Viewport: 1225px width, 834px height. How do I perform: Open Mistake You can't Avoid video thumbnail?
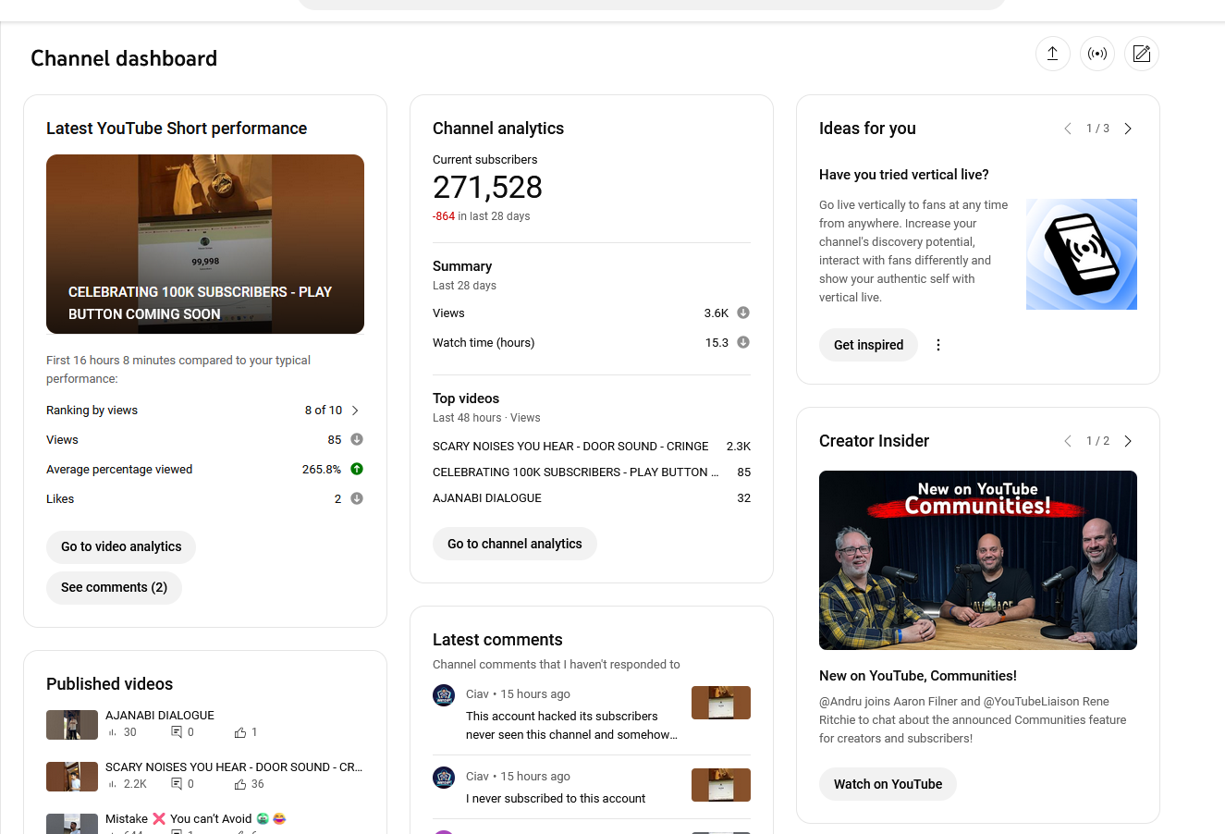click(72, 824)
